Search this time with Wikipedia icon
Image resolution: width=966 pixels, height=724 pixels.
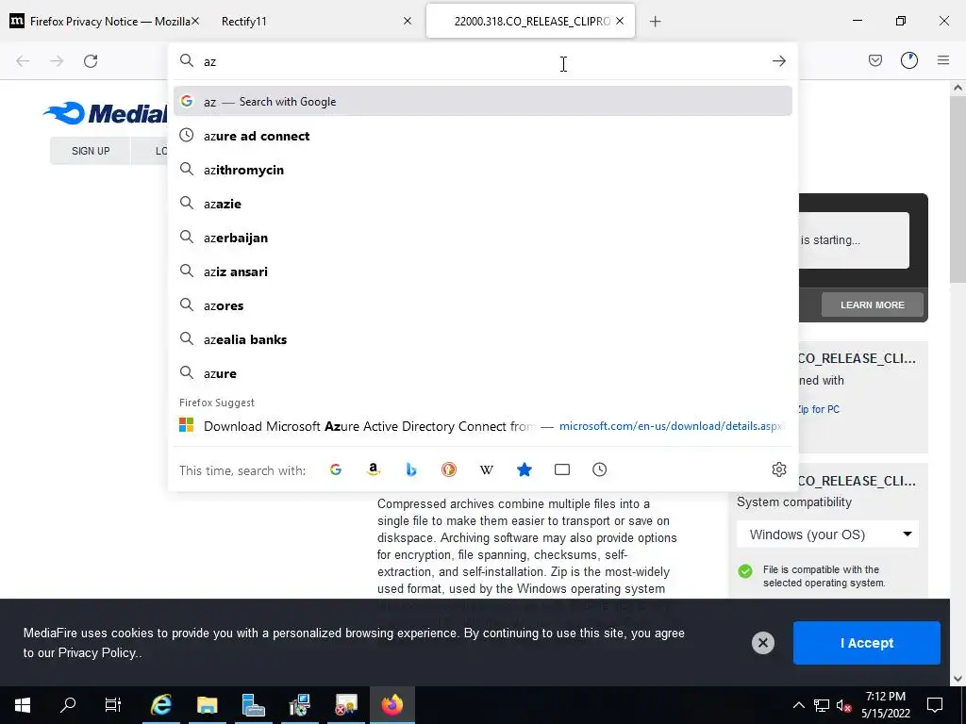click(487, 469)
